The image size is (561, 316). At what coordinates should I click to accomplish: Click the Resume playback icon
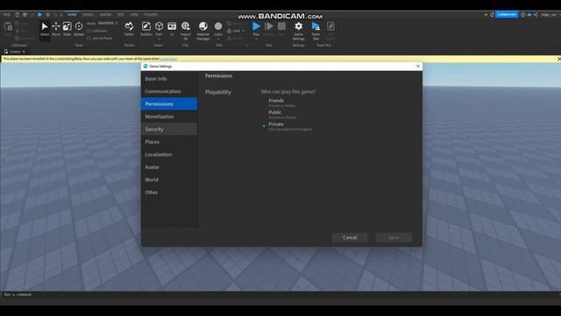[x=269, y=26]
